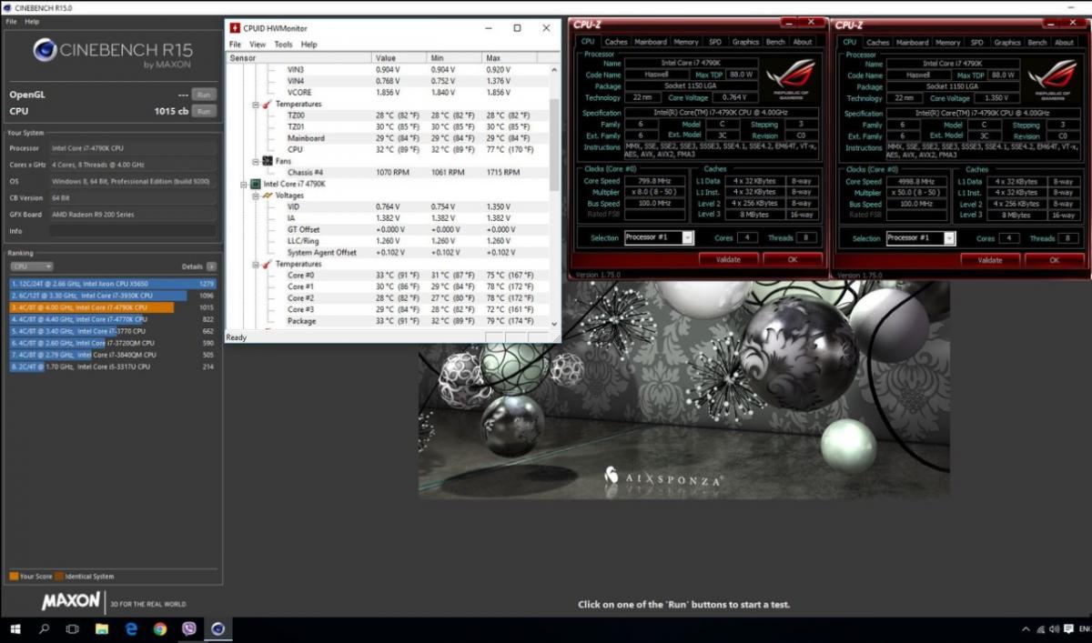Open HWMonitor Help menu
Screen dimensions: 1092x643
309,44
